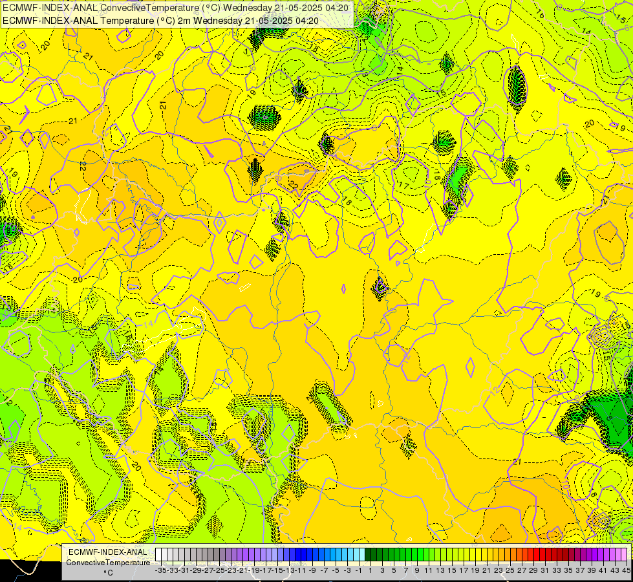This screenshot has height=582, width=633.
Task: Click the '23' legend scale value
Action: 498,570
